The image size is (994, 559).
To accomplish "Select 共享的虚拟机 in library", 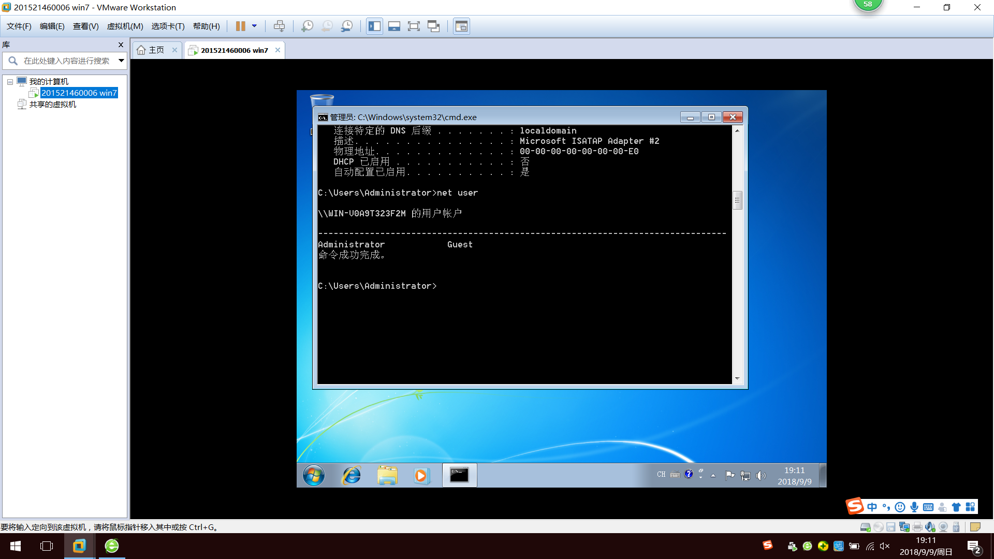I will click(x=52, y=104).
